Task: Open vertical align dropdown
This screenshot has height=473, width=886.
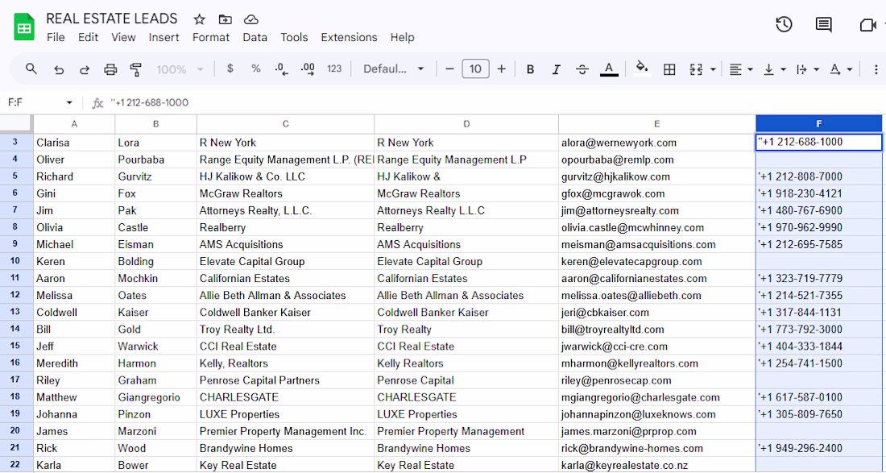Action: pyautogui.click(x=775, y=69)
